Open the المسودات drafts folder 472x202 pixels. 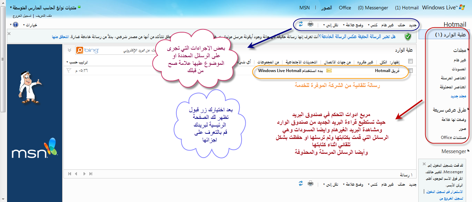click(459, 69)
